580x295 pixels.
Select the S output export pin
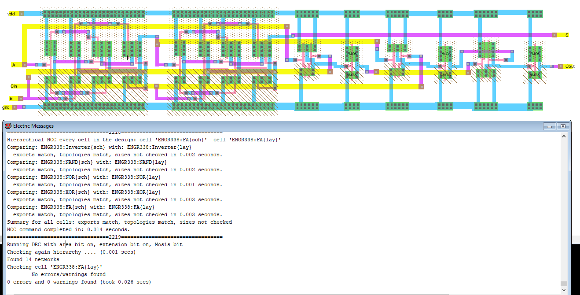pyautogui.click(x=554, y=35)
